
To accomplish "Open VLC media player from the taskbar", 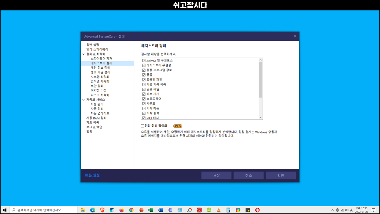I will (218, 210).
